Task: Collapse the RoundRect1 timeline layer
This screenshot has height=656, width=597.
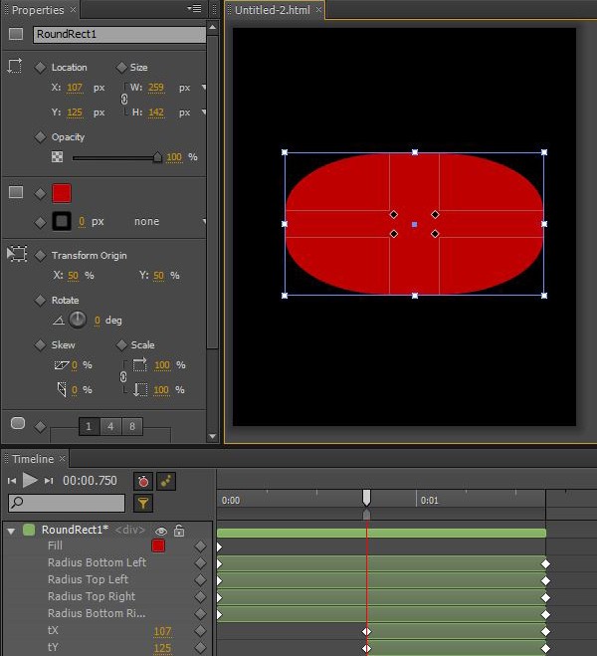Action: coord(11,532)
